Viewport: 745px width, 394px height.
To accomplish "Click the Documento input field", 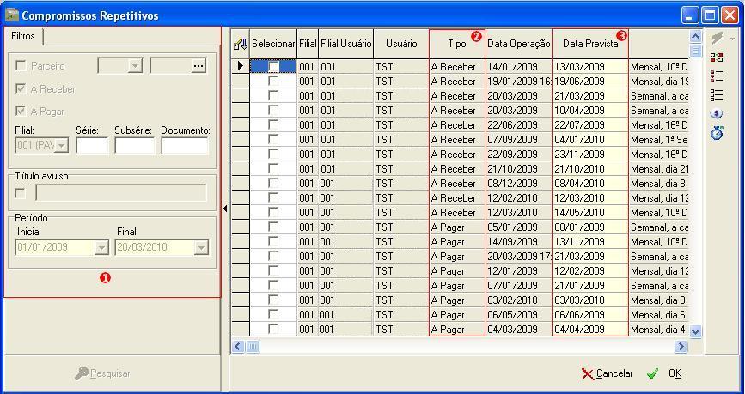I will click(x=185, y=146).
